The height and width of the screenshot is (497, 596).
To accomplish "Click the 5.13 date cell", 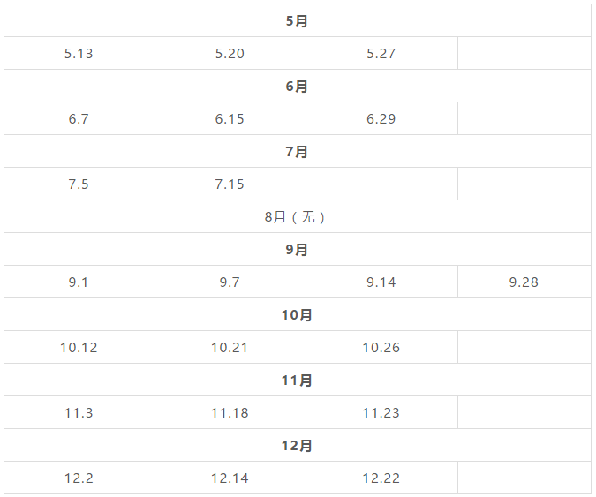I will coord(79,53).
